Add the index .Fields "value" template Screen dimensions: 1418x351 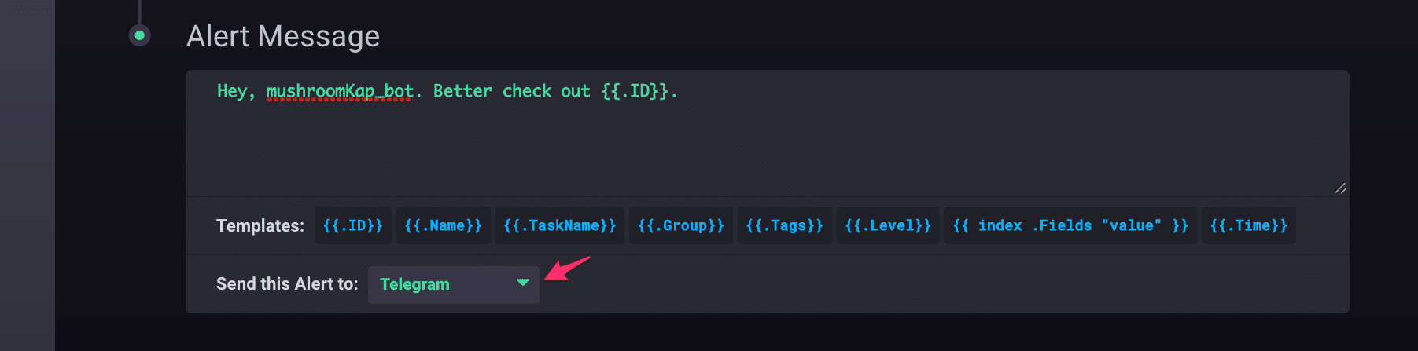tap(1070, 226)
